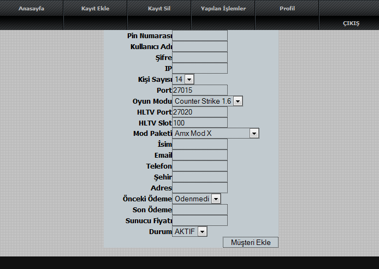Change the Durum status dropdown

coord(190,232)
